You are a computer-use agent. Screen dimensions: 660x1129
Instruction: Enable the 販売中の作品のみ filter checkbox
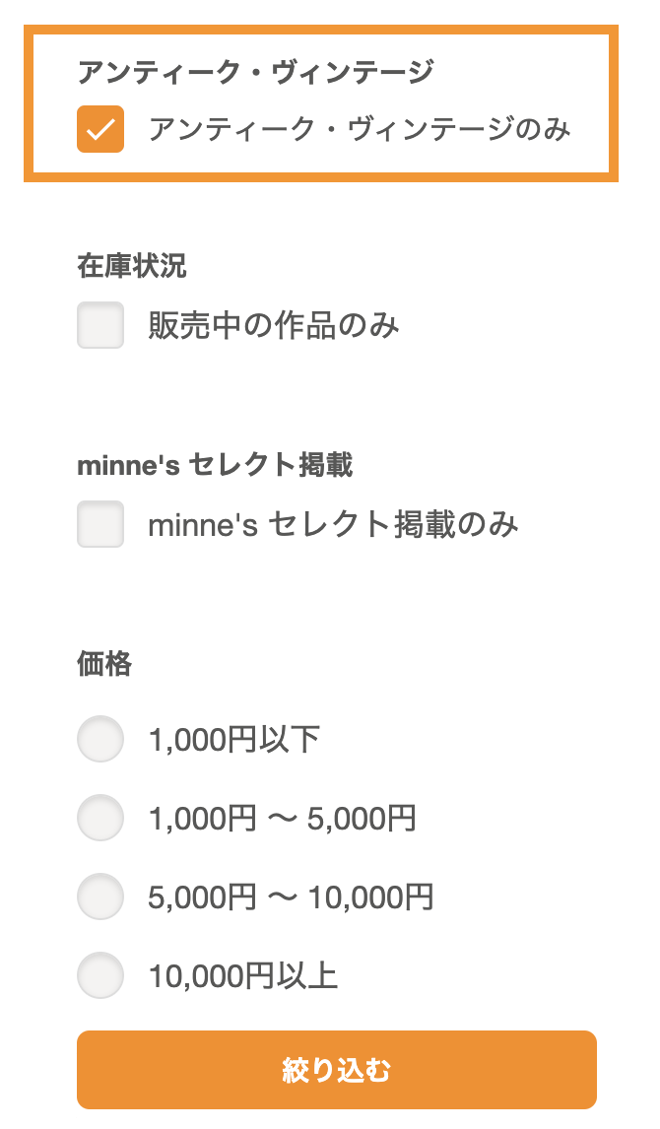(99, 326)
